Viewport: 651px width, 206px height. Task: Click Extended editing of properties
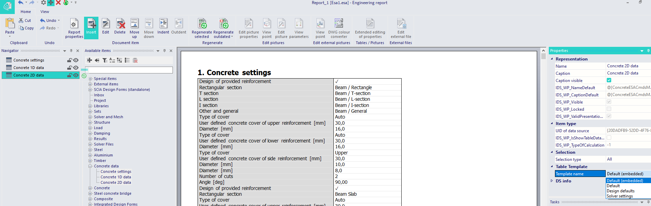pos(370,28)
